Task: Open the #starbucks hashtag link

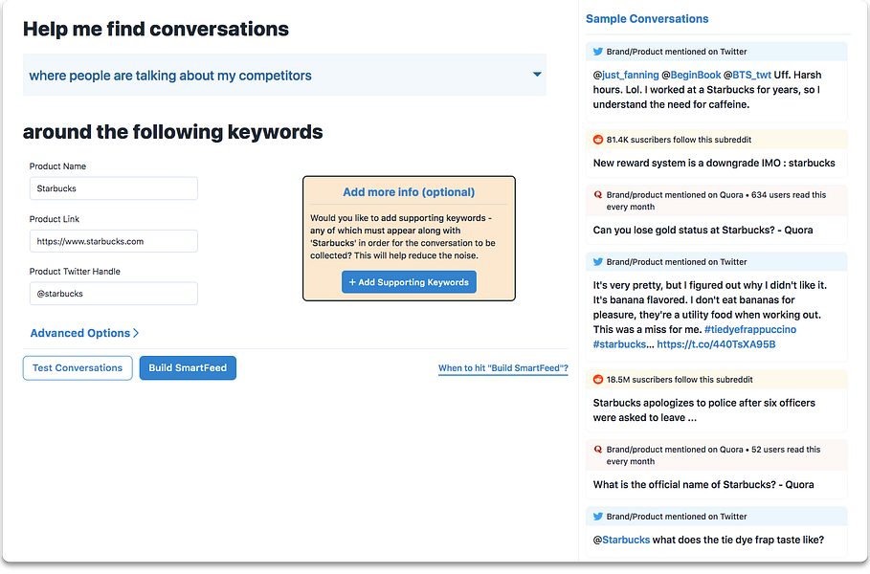Action: point(619,344)
